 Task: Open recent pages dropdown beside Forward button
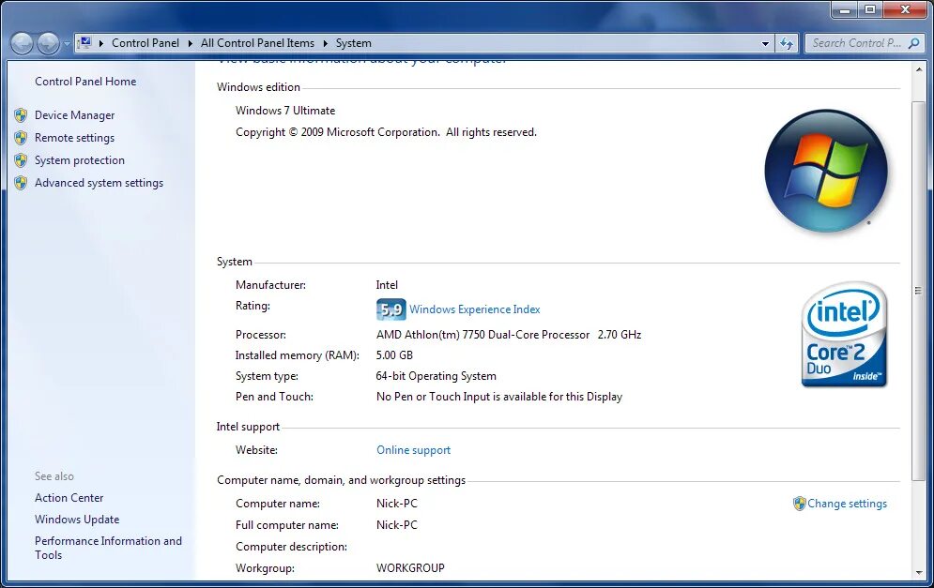[x=66, y=43]
